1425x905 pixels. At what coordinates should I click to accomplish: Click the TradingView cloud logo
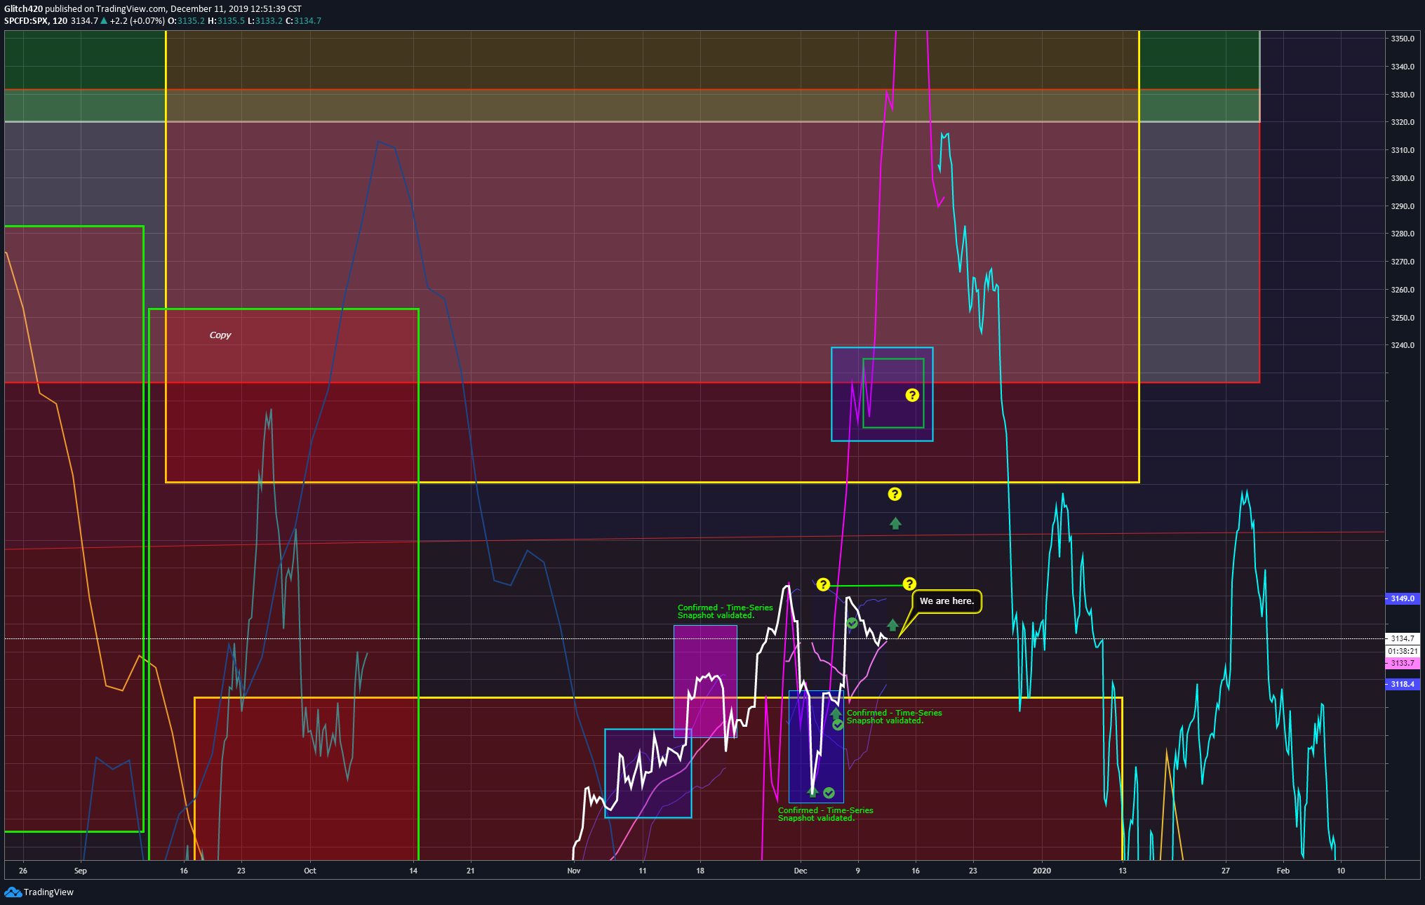click(x=13, y=892)
